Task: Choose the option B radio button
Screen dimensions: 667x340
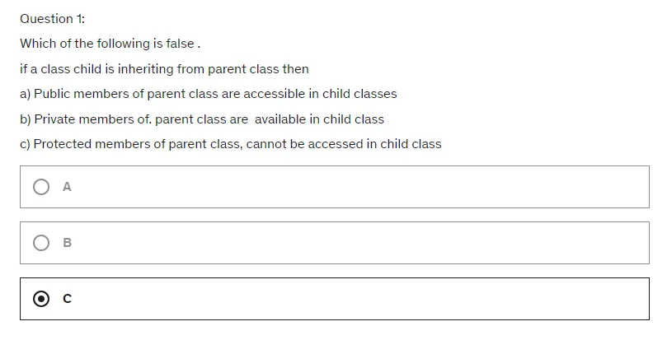Action: pos(41,243)
